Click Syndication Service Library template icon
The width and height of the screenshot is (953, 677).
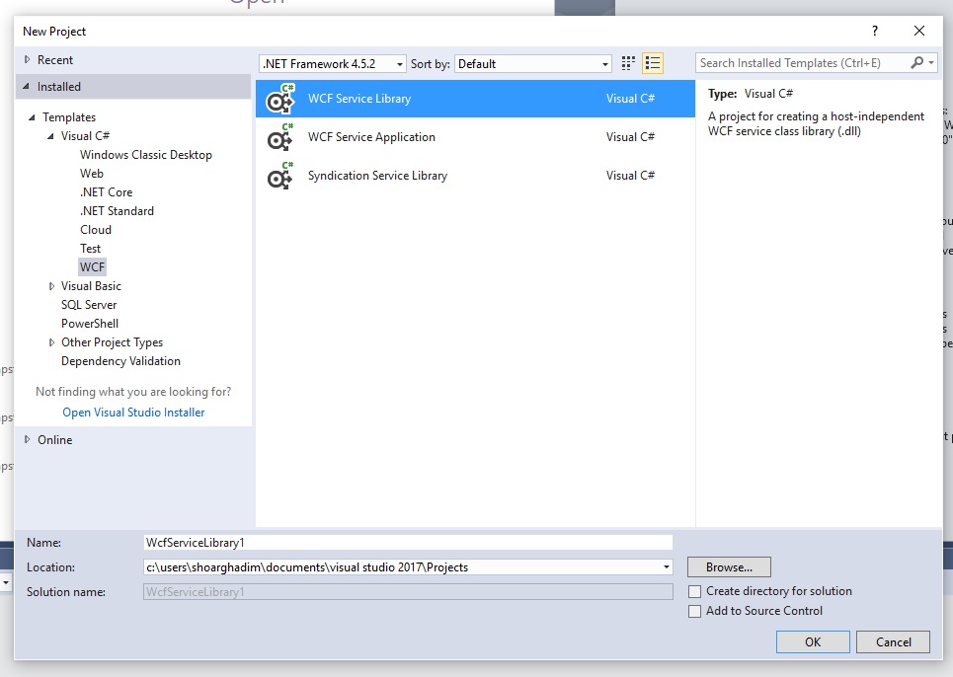[280, 176]
